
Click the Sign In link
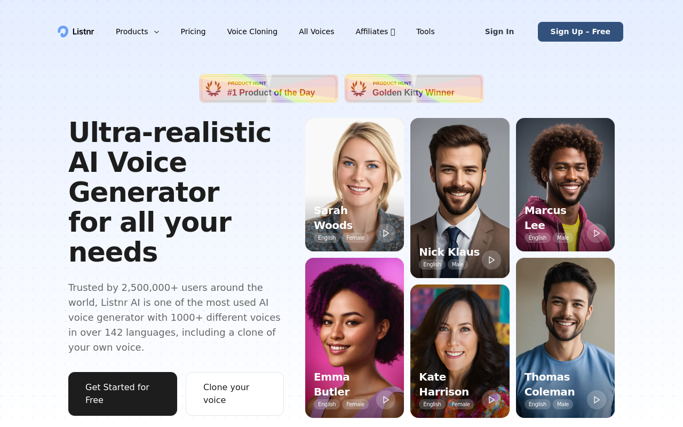pos(499,31)
